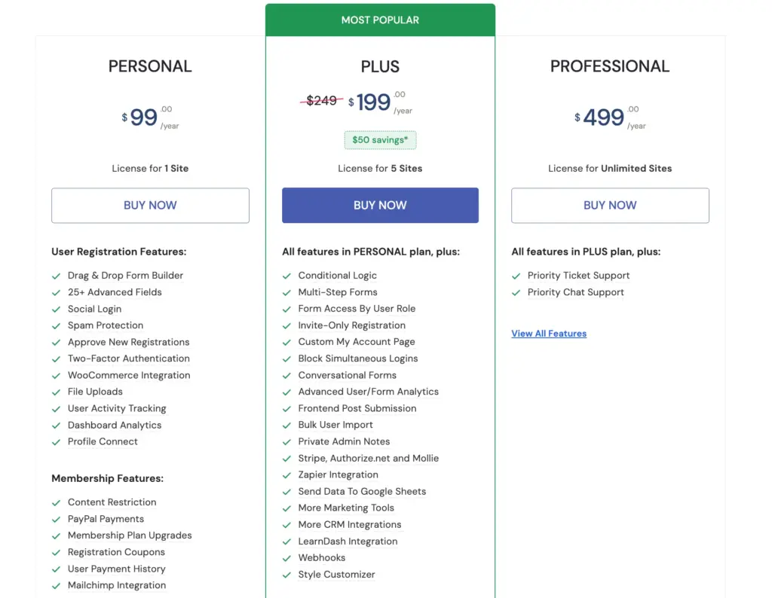Click the checkmark next to Social Login

(56, 309)
